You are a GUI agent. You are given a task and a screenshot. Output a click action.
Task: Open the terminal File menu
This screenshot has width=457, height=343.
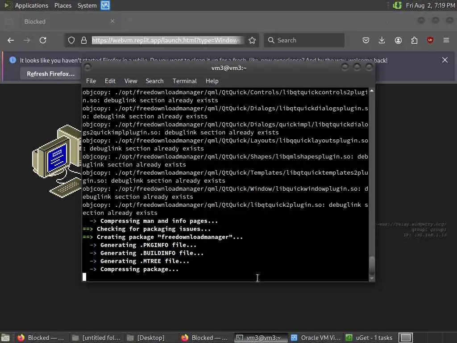91,81
